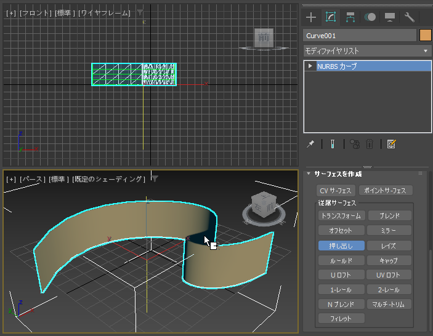Click the 2-レール button
The width and height of the screenshot is (433, 336).
[x=389, y=289]
